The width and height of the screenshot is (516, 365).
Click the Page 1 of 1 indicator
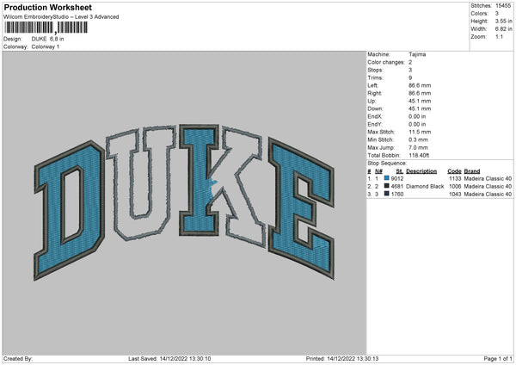[498, 358]
